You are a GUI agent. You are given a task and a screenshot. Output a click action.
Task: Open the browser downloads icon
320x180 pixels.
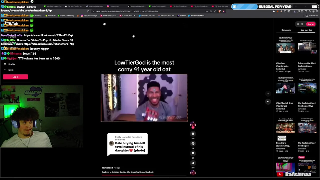pos(295,11)
